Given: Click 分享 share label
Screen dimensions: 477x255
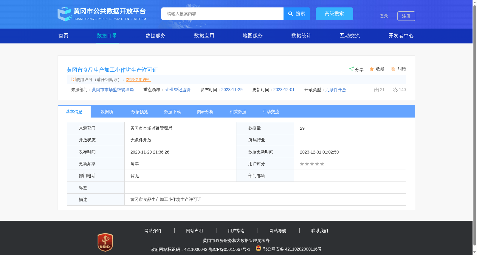Looking at the screenshot, I should (x=359, y=70).
